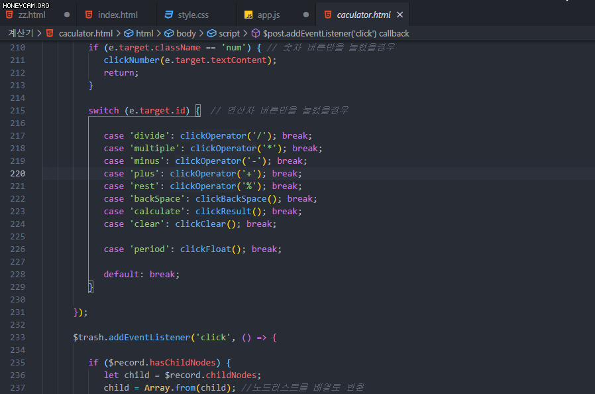
Task: Switch to the zz.html tab
Action: (32, 15)
